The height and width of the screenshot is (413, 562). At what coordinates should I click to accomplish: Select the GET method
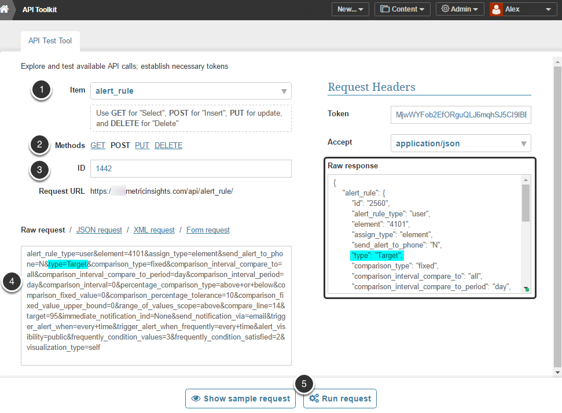[98, 145]
